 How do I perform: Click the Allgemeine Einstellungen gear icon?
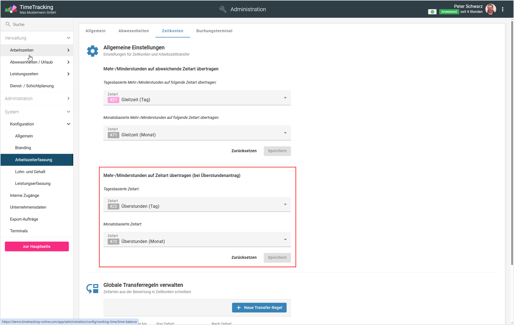pyautogui.click(x=92, y=51)
